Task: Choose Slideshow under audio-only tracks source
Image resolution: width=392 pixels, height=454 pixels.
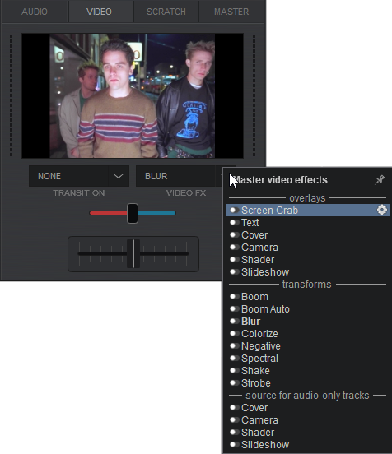Action: pos(265,444)
